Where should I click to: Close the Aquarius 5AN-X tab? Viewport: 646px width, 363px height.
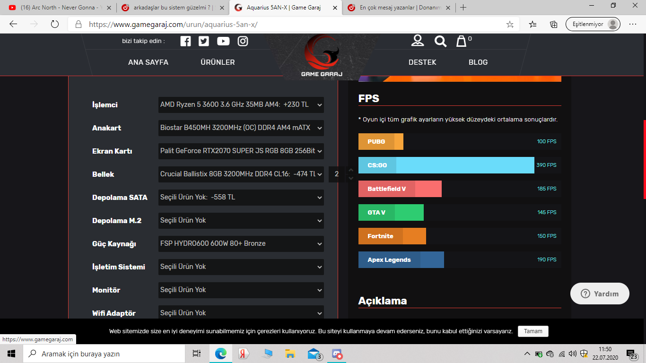335,8
